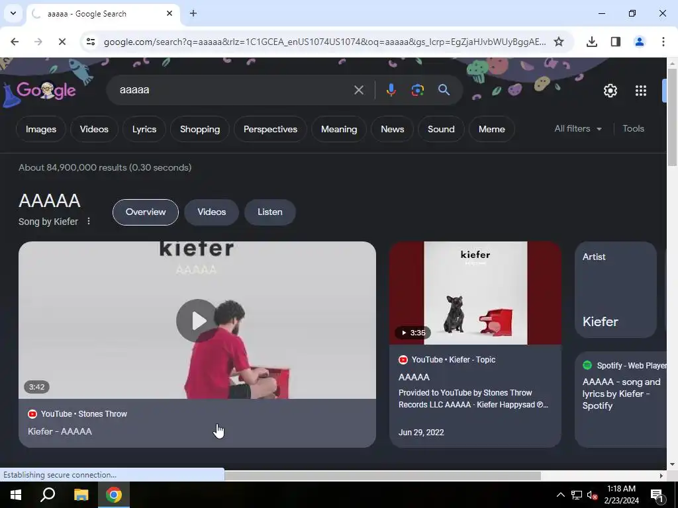Start voice search with microphone

(x=391, y=90)
